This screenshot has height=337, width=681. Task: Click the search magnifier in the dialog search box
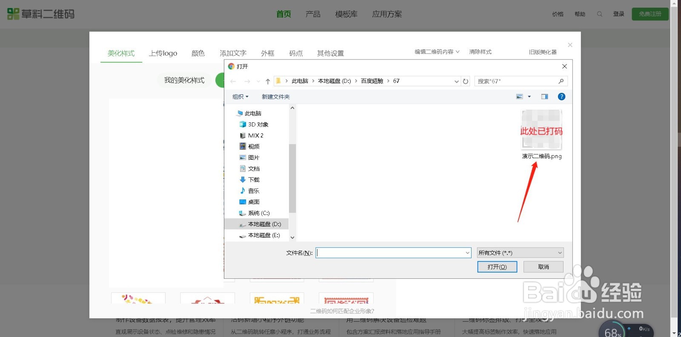pos(561,81)
